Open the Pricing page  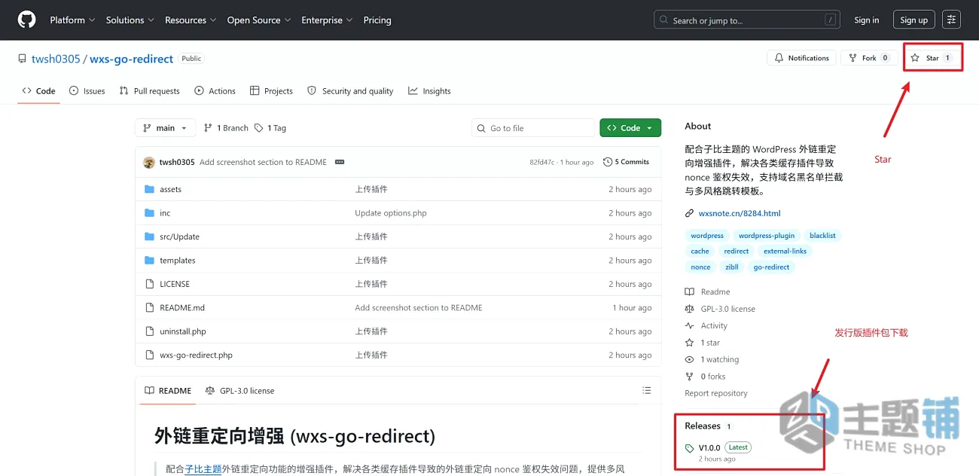pyautogui.click(x=377, y=20)
